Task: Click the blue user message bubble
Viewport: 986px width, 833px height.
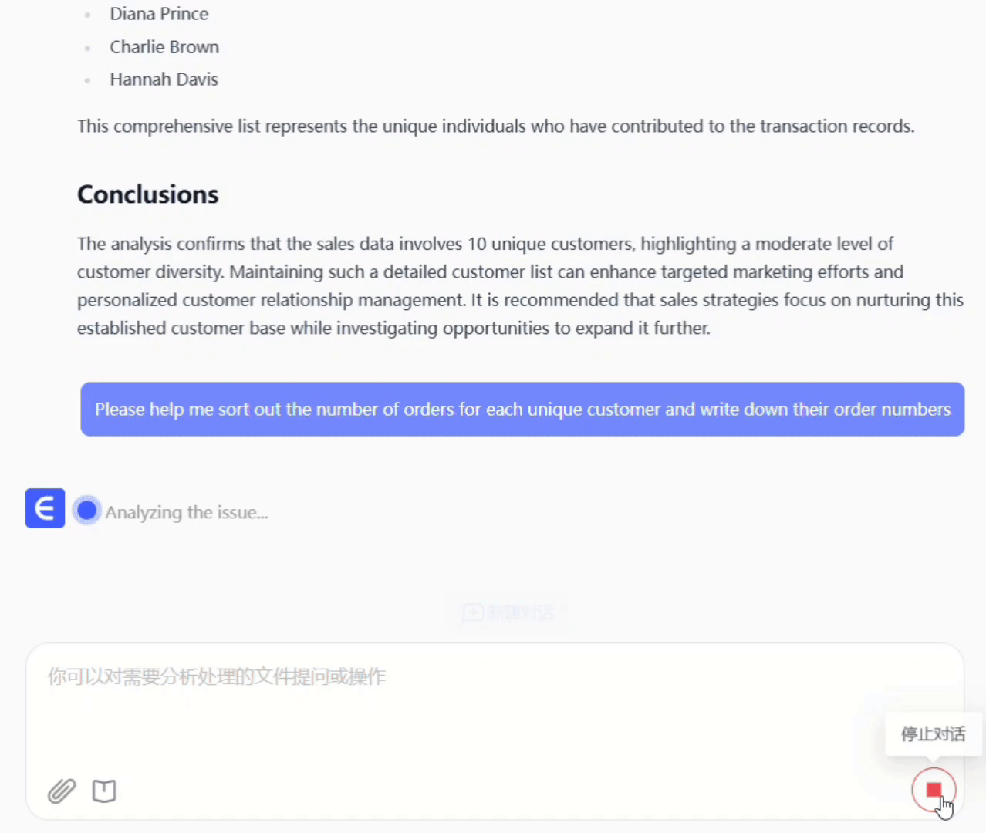Action: point(522,410)
